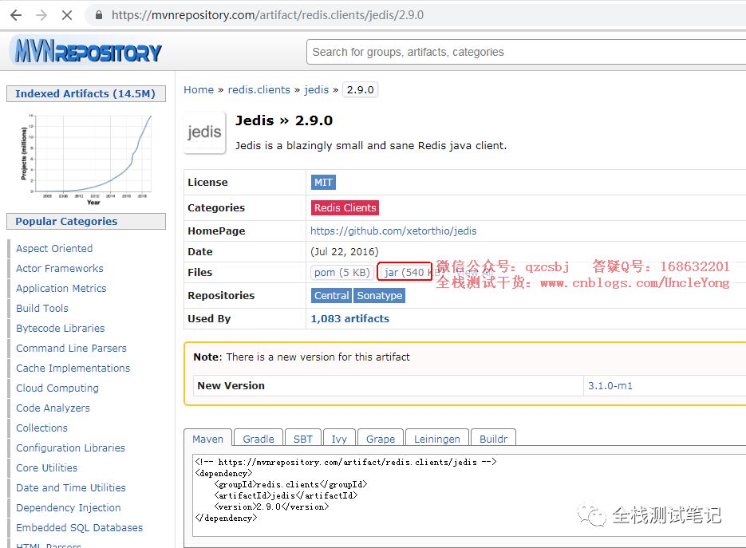The width and height of the screenshot is (746, 548).
Task: Switch to the Leiningen tab
Action: (436, 439)
